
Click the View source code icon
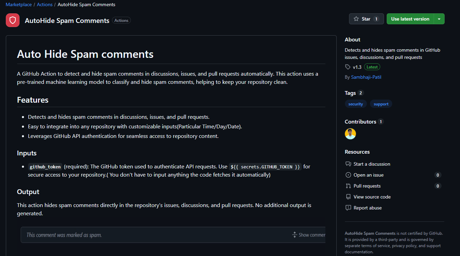point(348,197)
